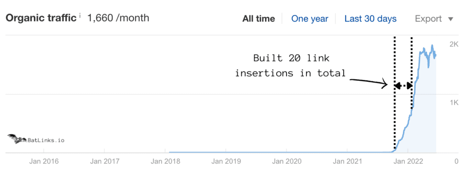
Task: Click the 1,660 /month traffic value
Action: point(118,18)
